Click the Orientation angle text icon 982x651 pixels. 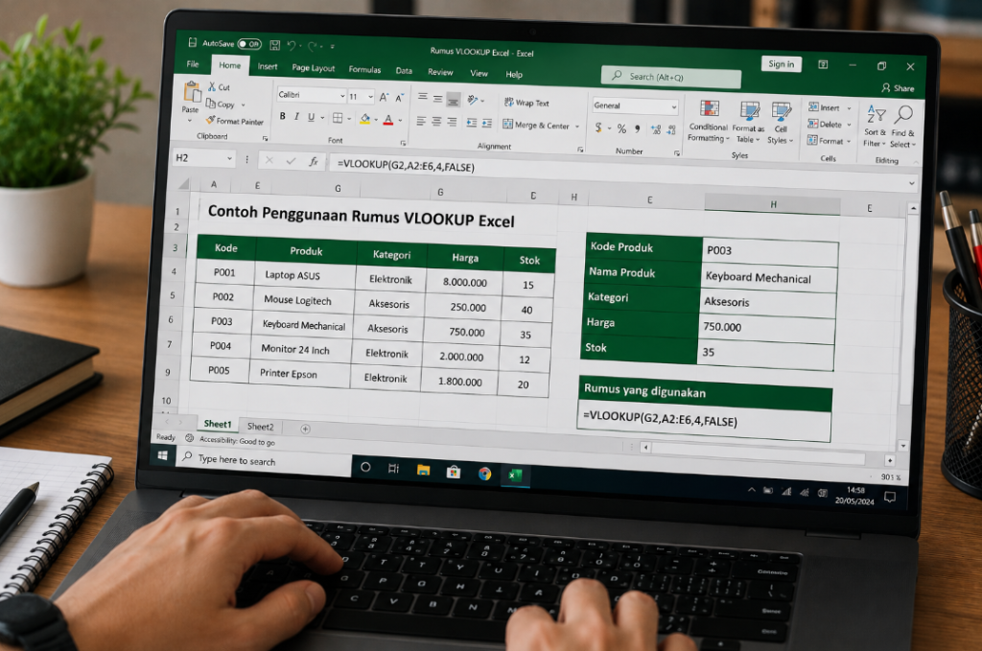(473, 100)
